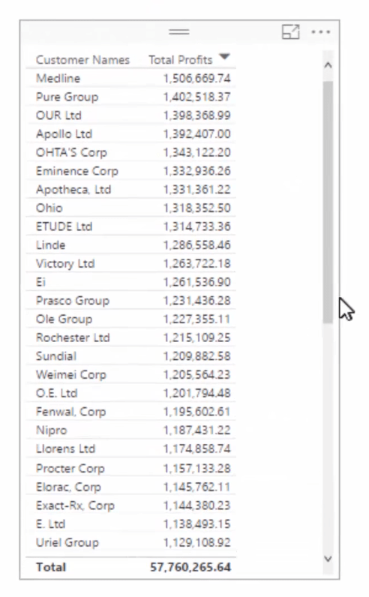Select the Victory Ltd row
The image size is (369, 597).
(x=131, y=263)
